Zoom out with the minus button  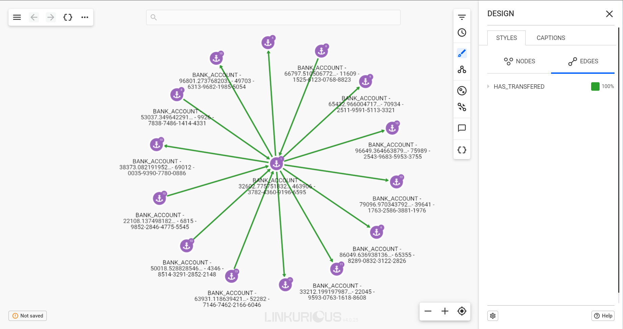428,311
